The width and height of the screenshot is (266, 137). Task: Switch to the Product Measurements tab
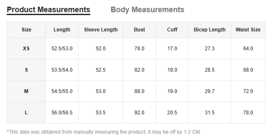pos(48,10)
